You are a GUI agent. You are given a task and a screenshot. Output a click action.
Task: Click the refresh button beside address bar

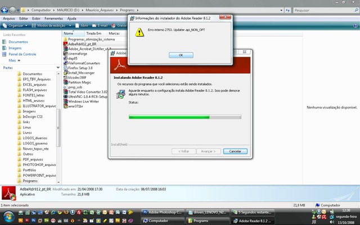click(x=287, y=10)
